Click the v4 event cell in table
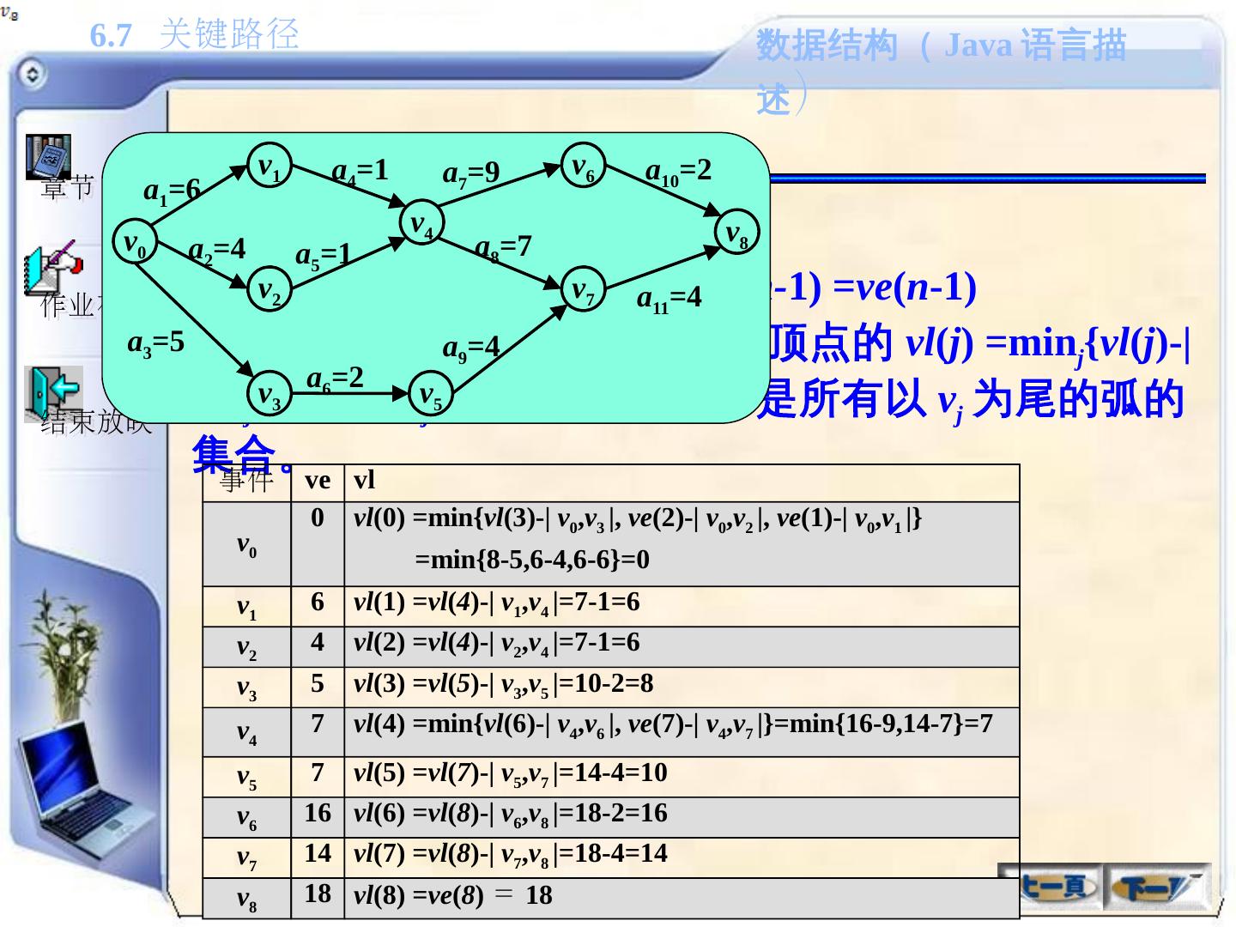 (x=247, y=733)
